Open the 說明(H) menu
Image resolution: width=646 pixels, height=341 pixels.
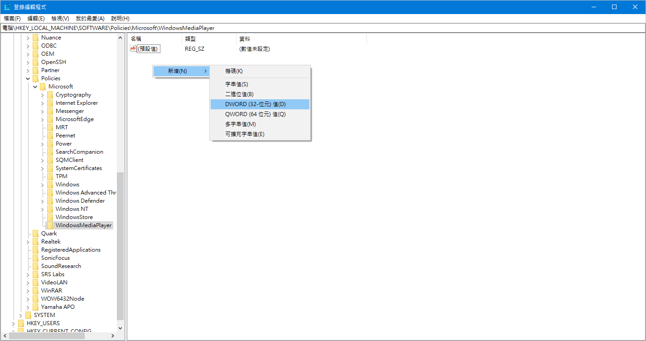coord(120,19)
